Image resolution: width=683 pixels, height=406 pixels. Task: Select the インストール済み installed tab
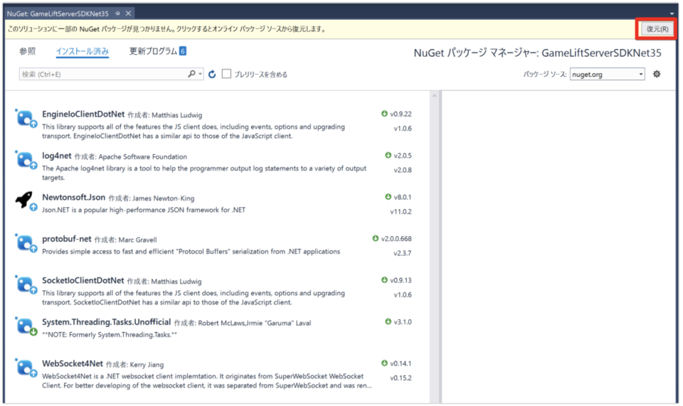[x=82, y=51]
